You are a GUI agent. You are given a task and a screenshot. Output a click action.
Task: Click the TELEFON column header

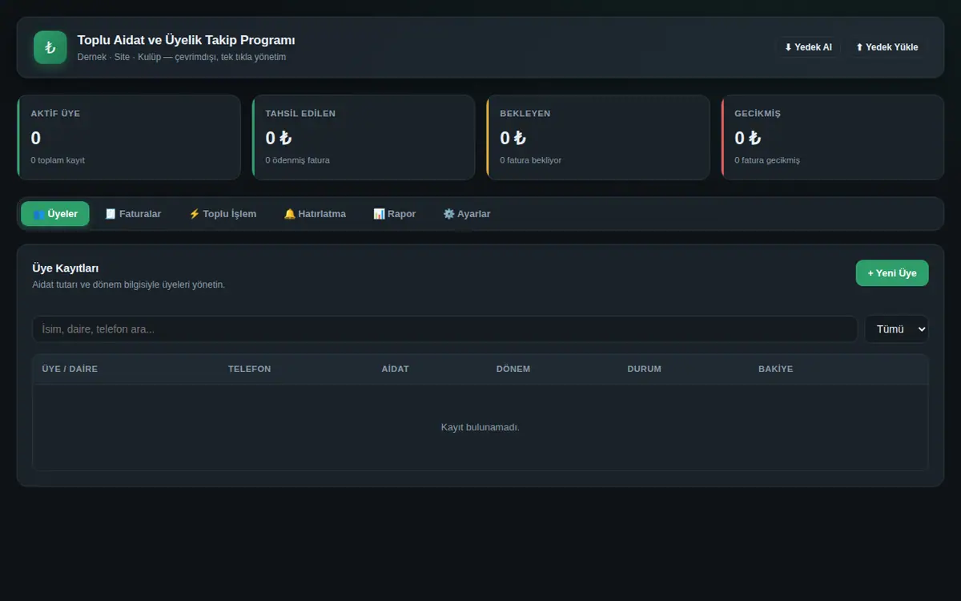pyautogui.click(x=249, y=369)
